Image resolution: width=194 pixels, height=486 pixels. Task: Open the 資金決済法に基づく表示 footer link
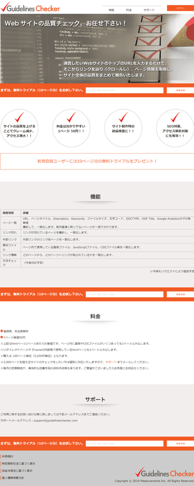pyautogui.click(x=17, y=471)
